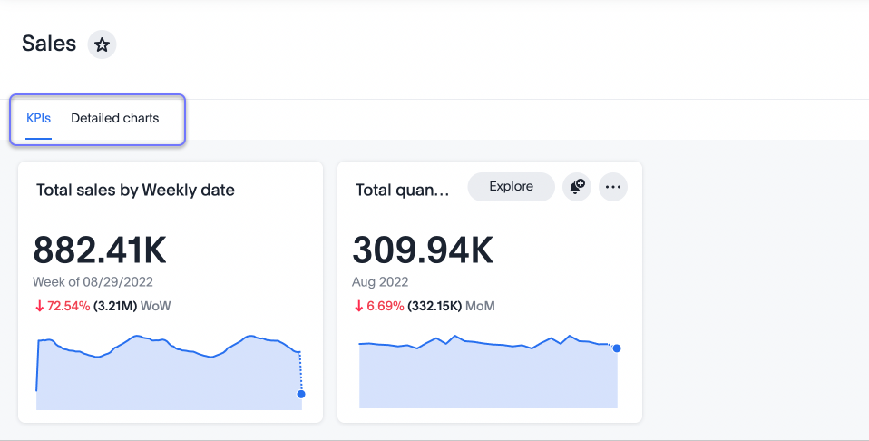The image size is (869, 441).
Task: Click the Total sales by Weekly date title
Action: click(x=135, y=191)
